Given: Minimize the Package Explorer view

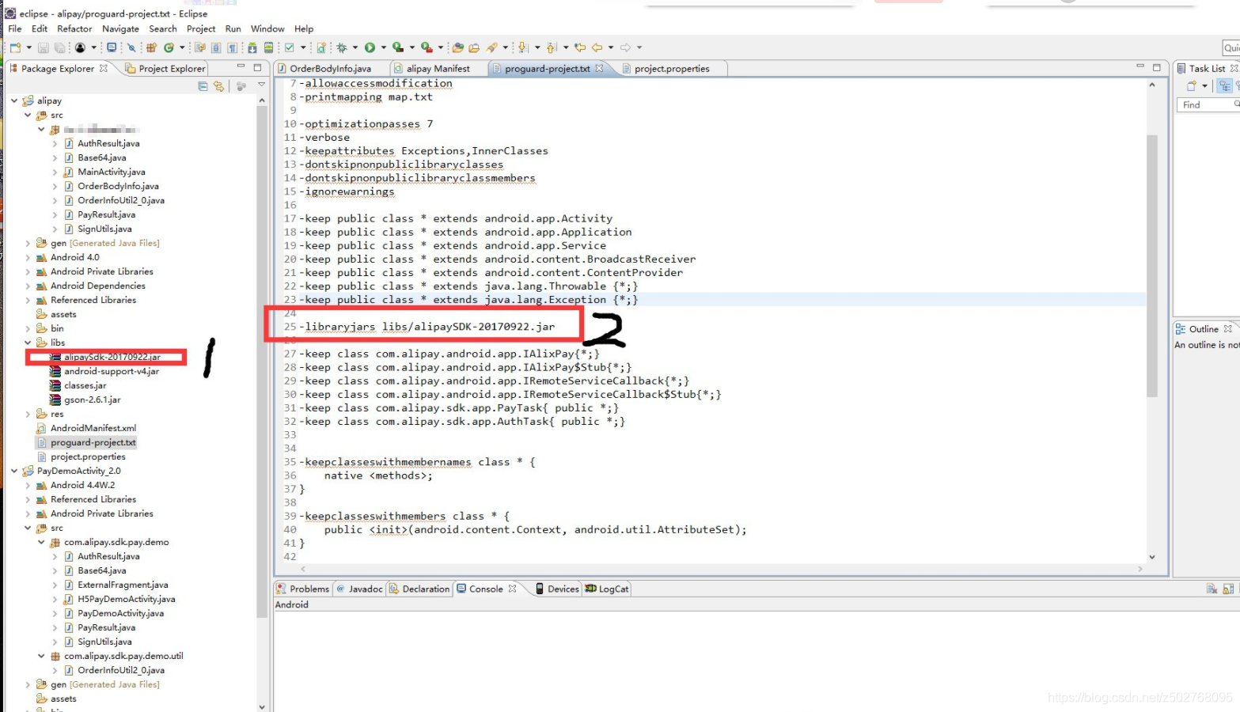Looking at the screenshot, I should point(241,67).
